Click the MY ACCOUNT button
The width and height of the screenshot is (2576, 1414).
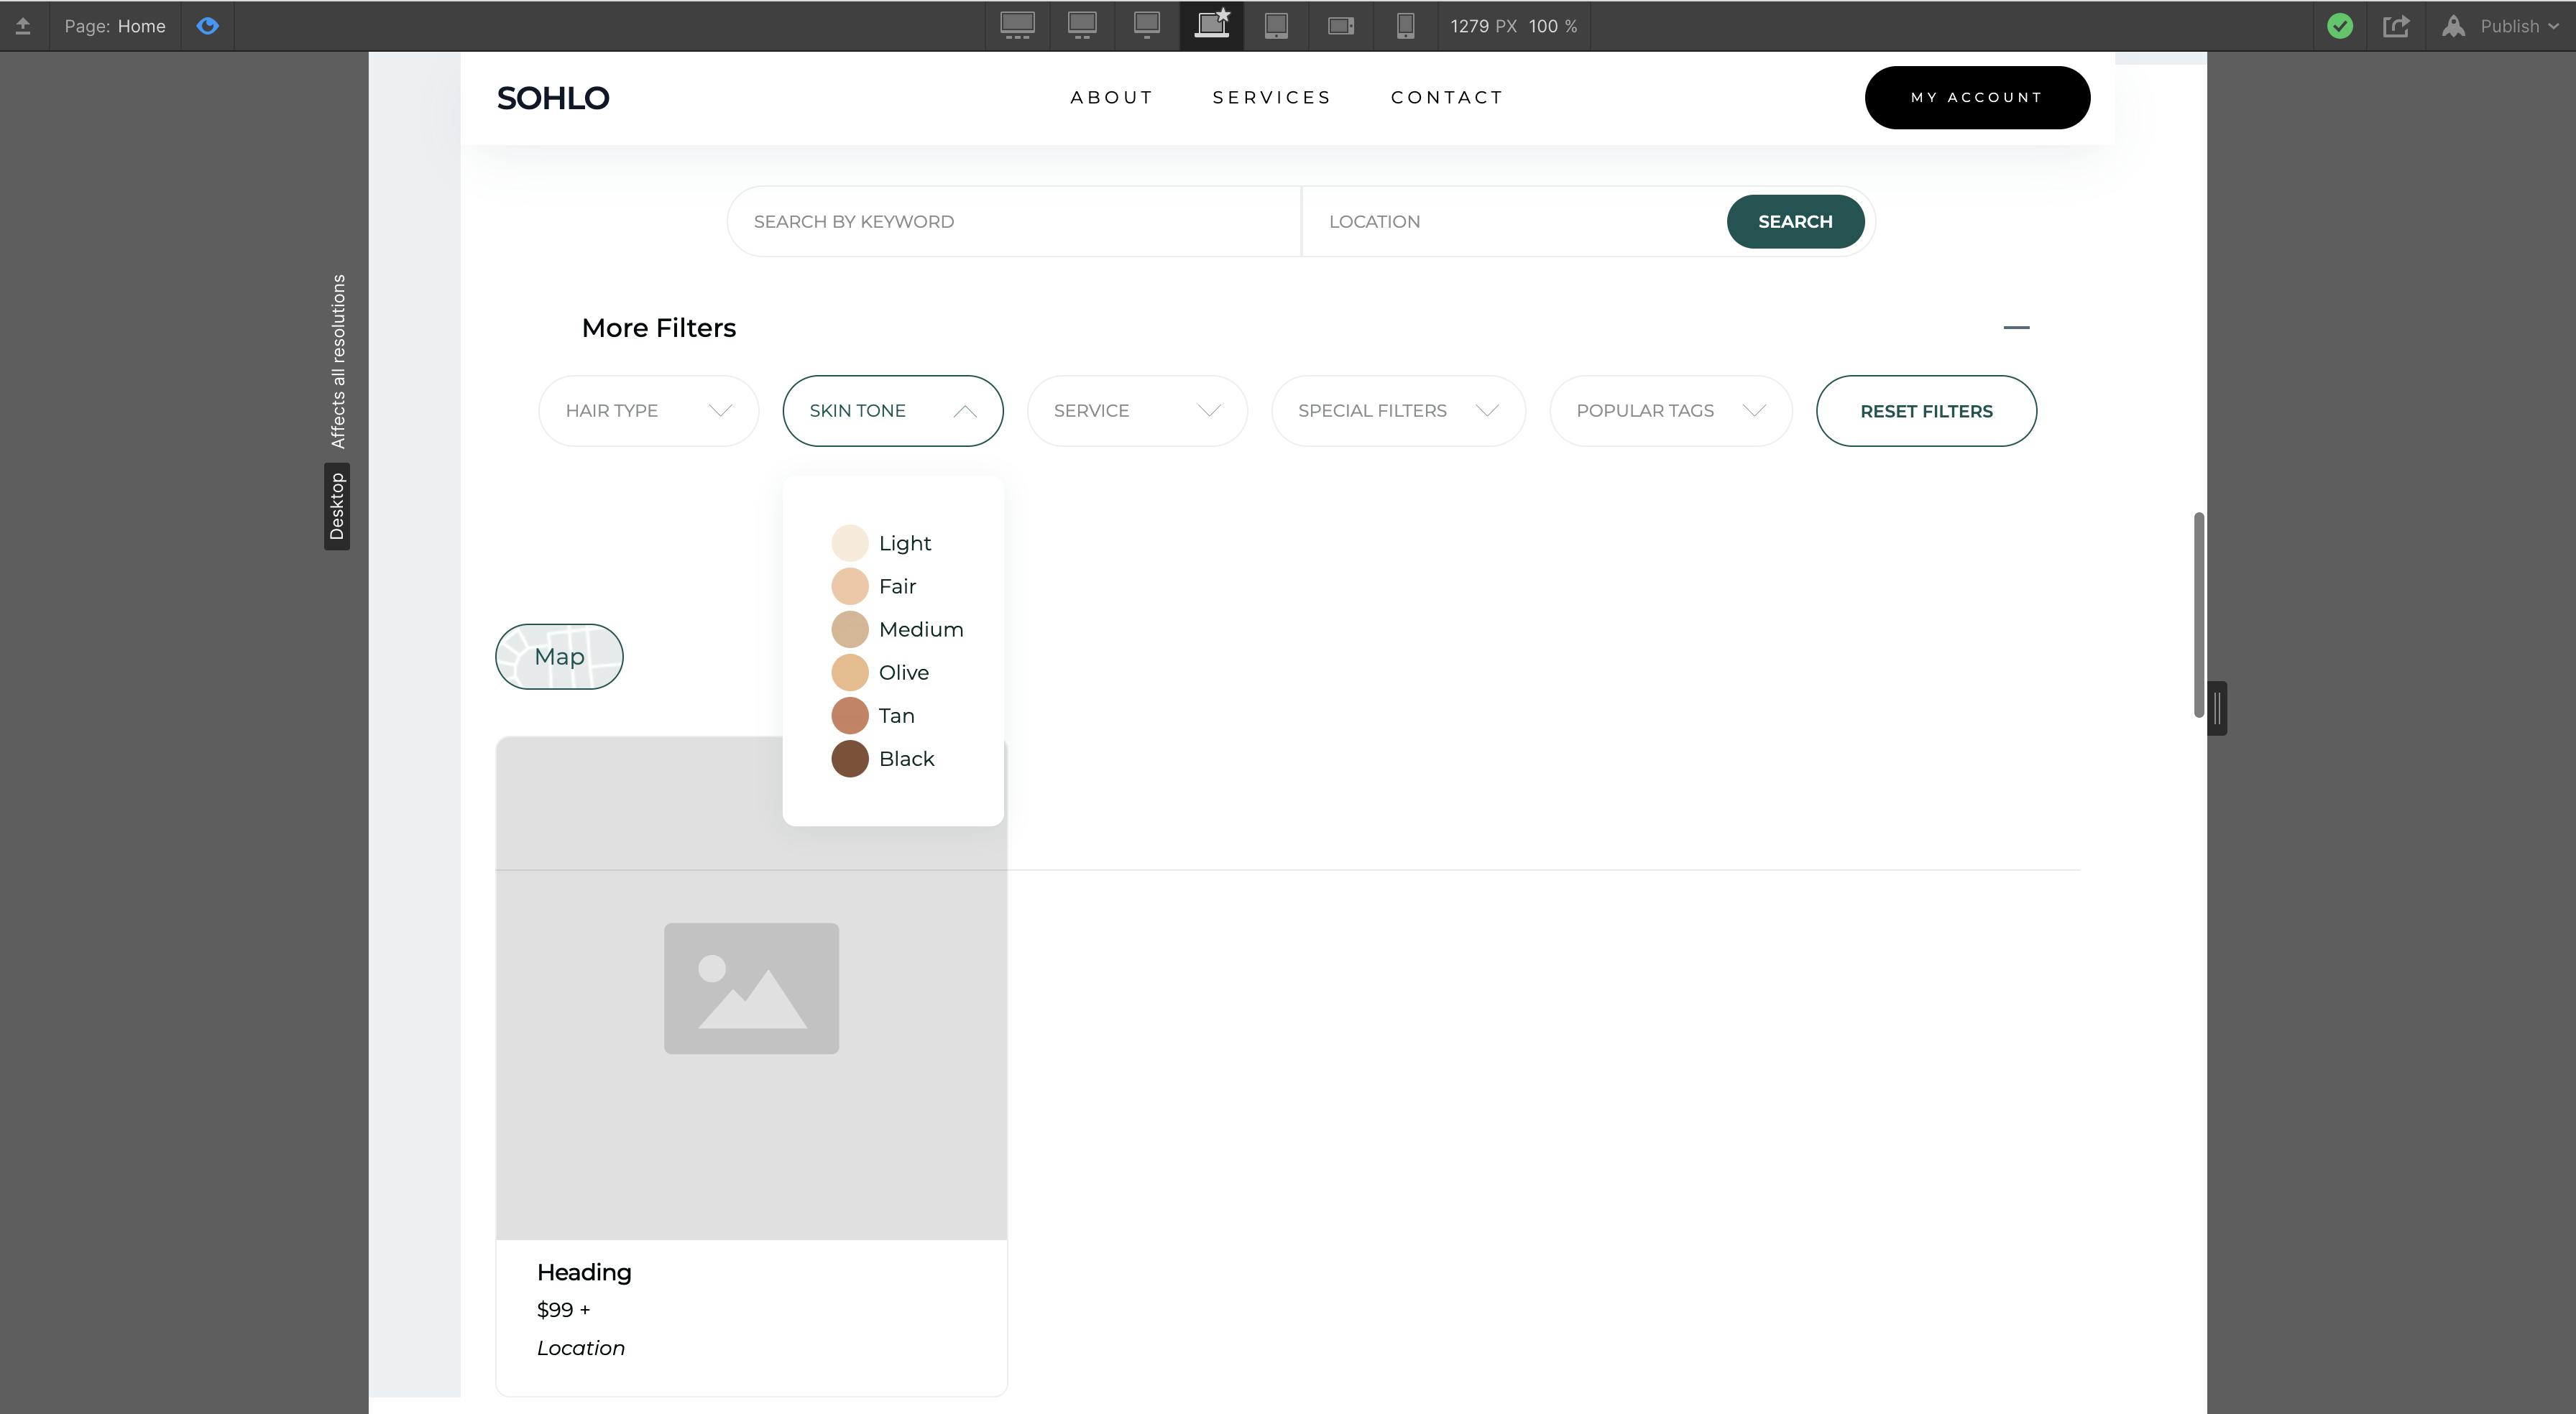(1977, 97)
